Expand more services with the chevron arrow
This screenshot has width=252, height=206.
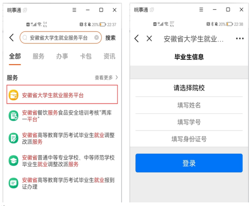pyautogui.click(x=117, y=77)
